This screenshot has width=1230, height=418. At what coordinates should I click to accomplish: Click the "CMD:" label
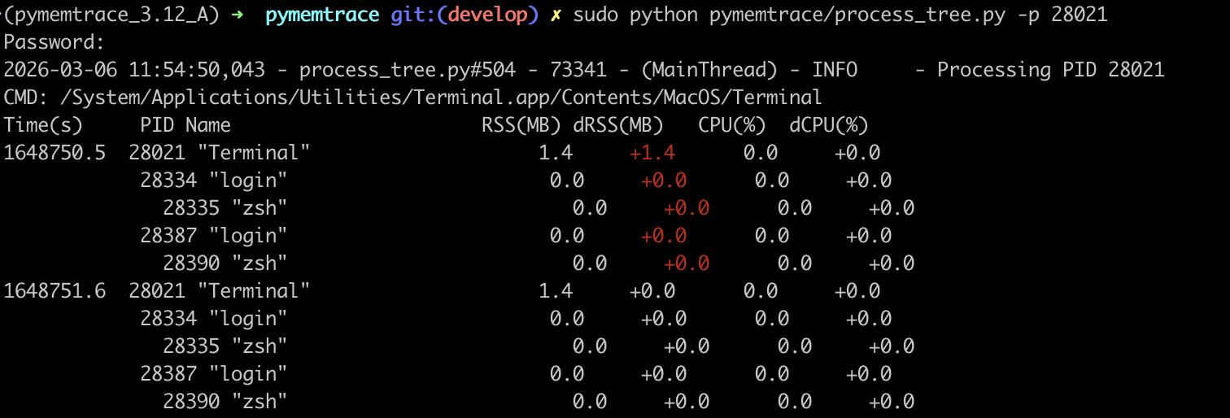click(x=26, y=98)
